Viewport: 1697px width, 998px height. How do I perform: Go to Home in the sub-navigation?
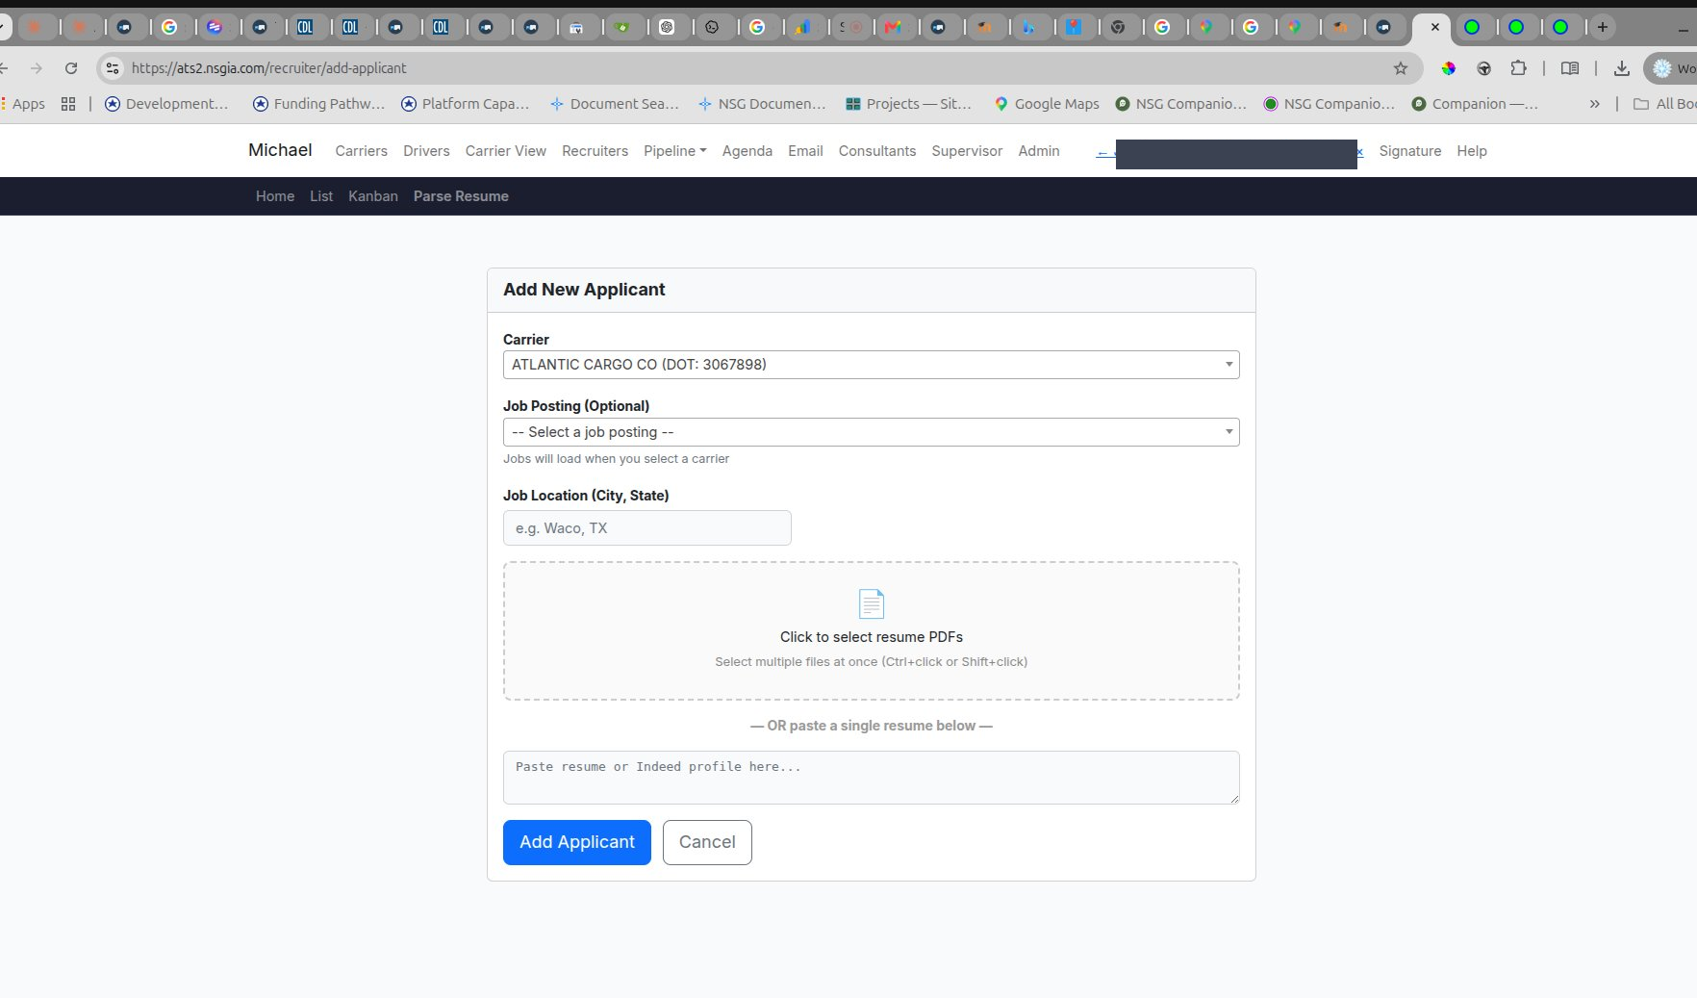[275, 196]
